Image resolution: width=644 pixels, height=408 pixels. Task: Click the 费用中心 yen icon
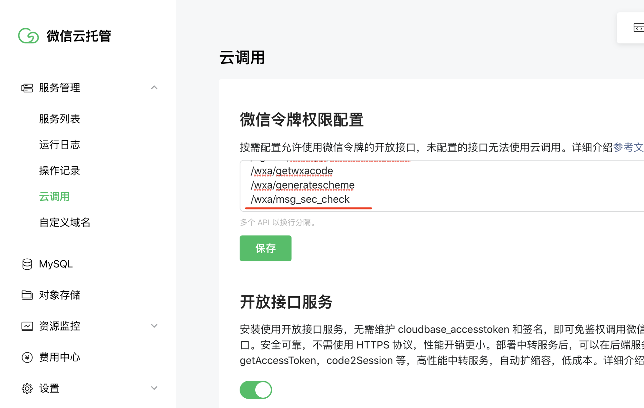(27, 357)
